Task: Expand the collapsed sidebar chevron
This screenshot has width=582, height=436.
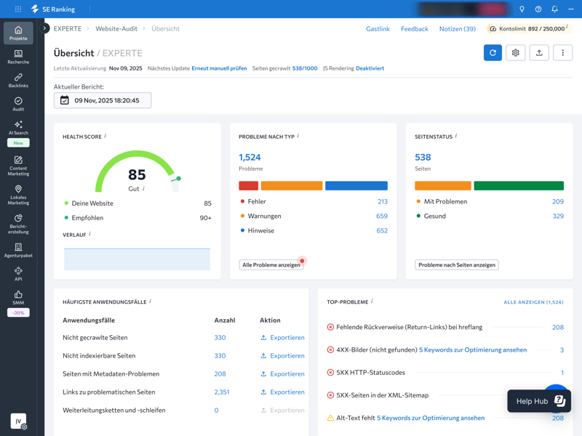Action: point(45,28)
